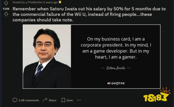The width and height of the screenshot is (174, 107).
Task: Click the curved share arrow icon
Action: pos(45,100)
